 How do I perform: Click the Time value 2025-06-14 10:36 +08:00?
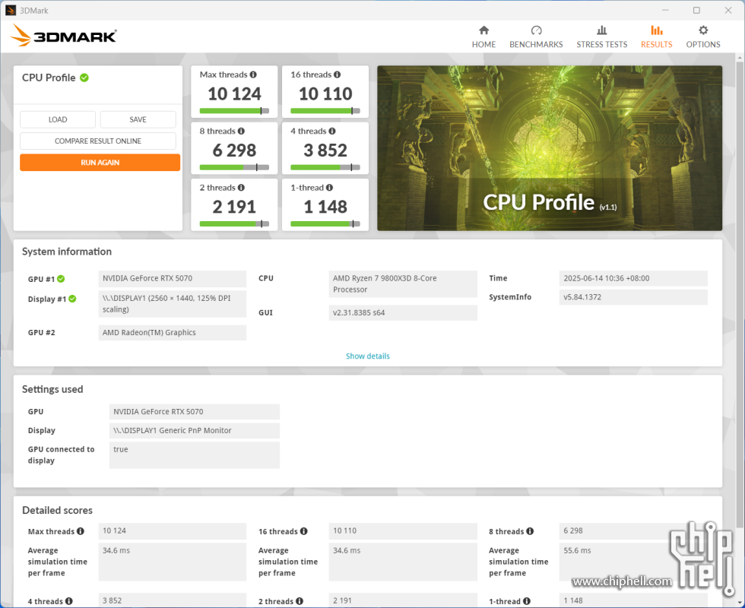tap(633, 279)
